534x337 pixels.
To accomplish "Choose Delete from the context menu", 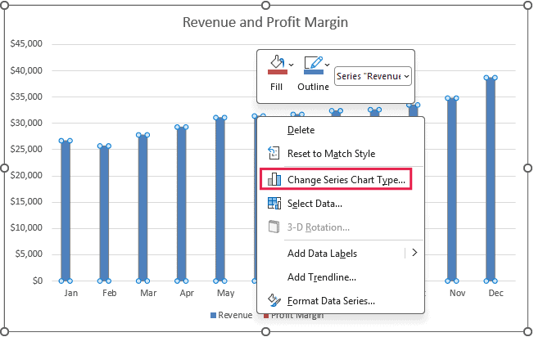I will pyautogui.click(x=341, y=130).
